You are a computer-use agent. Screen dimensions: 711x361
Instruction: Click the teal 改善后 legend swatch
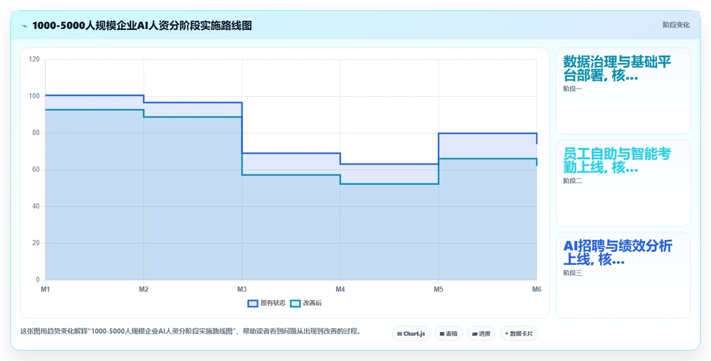click(295, 303)
